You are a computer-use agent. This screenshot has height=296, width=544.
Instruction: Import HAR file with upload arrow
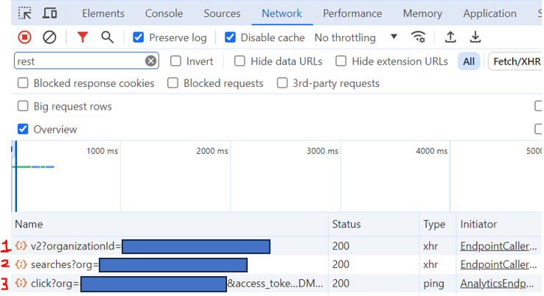pyautogui.click(x=450, y=37)
